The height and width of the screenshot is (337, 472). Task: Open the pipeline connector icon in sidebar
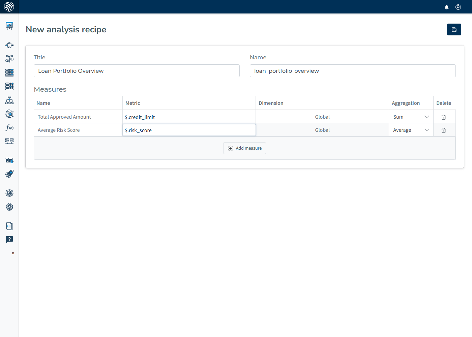point(9,45)
